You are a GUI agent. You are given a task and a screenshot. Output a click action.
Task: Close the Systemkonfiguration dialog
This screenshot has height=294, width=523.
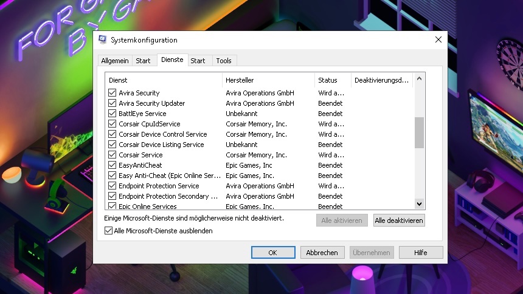click(438, 39)
